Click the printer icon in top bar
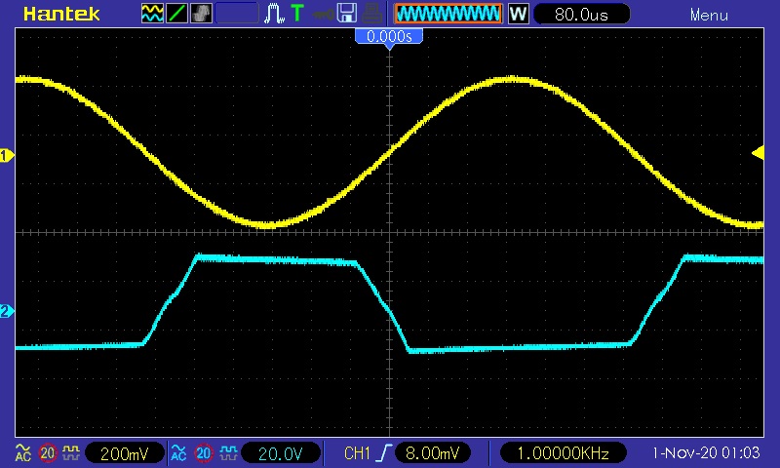780x468 pixels. point(371,14)
